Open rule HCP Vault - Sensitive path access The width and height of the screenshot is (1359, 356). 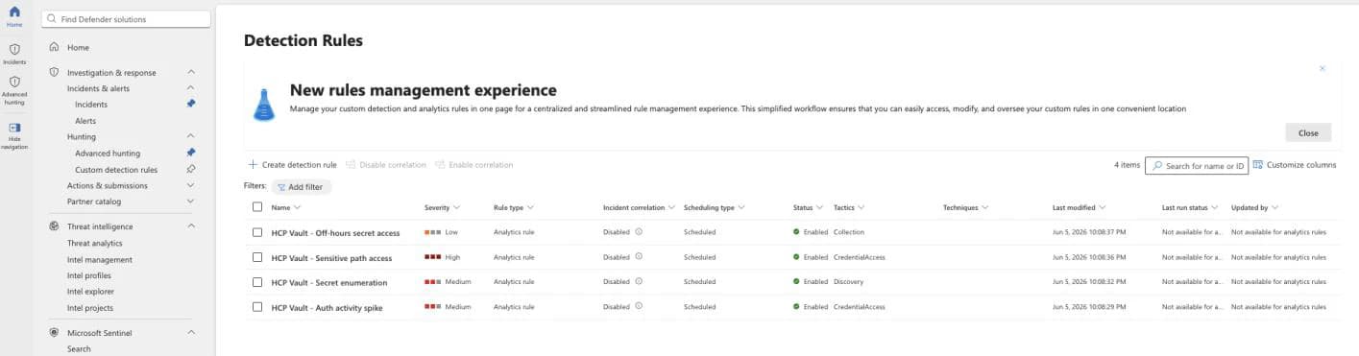pyautogui.click(x=332, y=257)
